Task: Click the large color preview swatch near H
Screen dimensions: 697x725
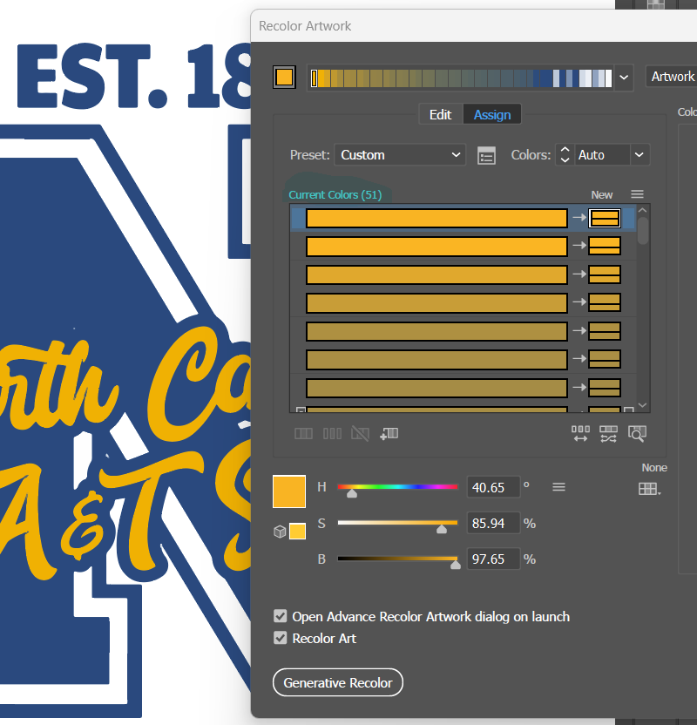Action: 289,491
